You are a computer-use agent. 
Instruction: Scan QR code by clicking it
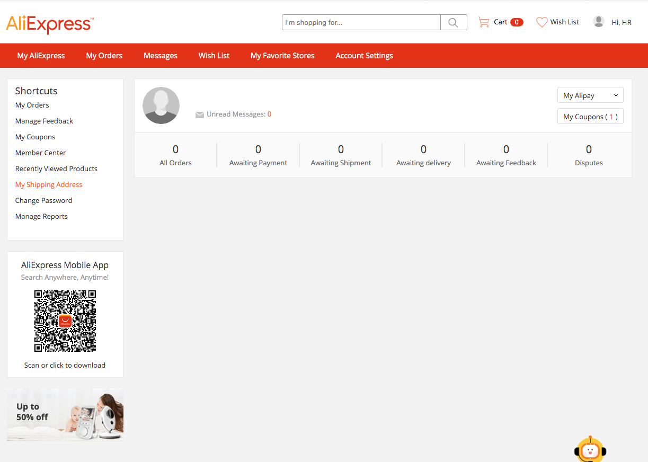pyautogui.click(x=65, y=321)
